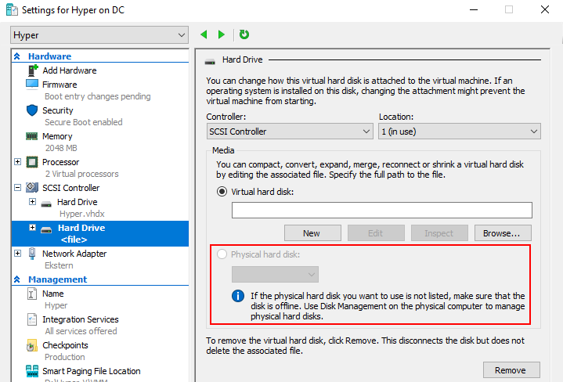Click the Checkpoints icon

32,345
